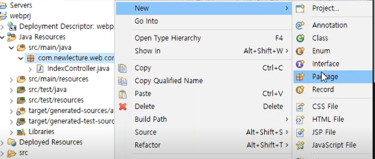Screen dimensions: 375x159
Task: Expand the Deployment Descriptor node
Action: [2, 27]
